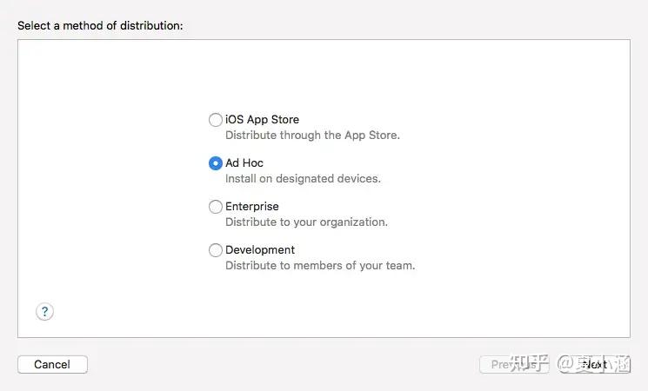Click the "iOS App Store" label text
Viewport: 648px width, 391px height.
(262, 120)
